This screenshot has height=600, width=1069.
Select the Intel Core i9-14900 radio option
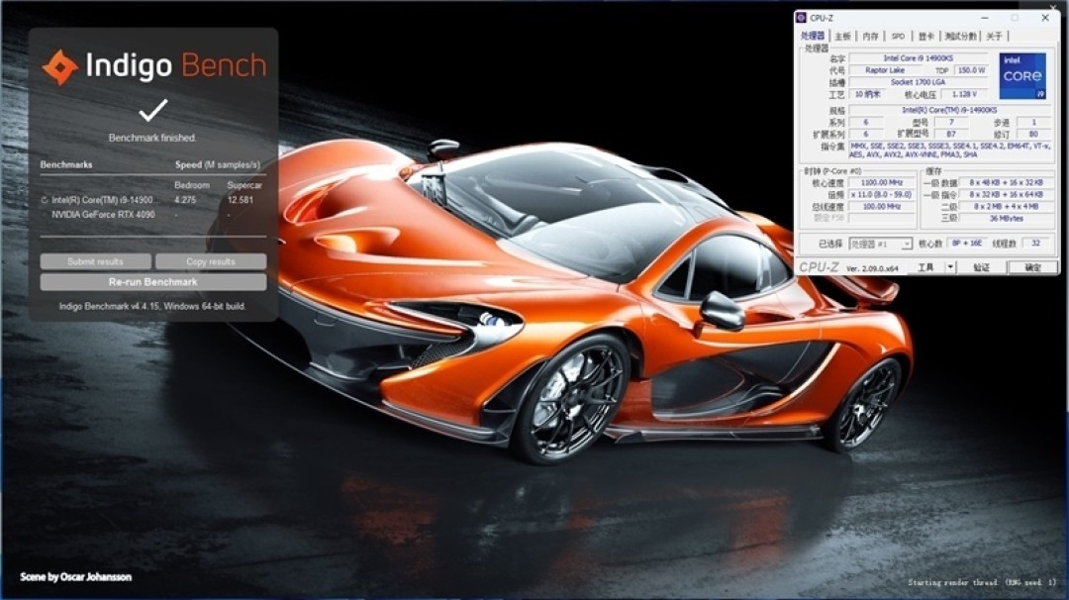pyautogui.click(x=45, y=200)
